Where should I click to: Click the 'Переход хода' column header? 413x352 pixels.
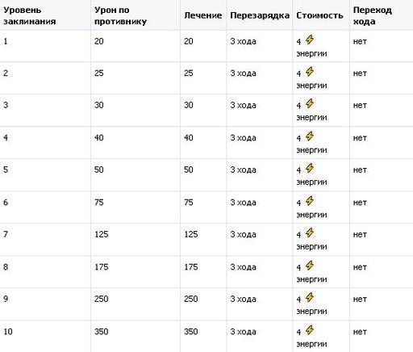click(373, 15)
